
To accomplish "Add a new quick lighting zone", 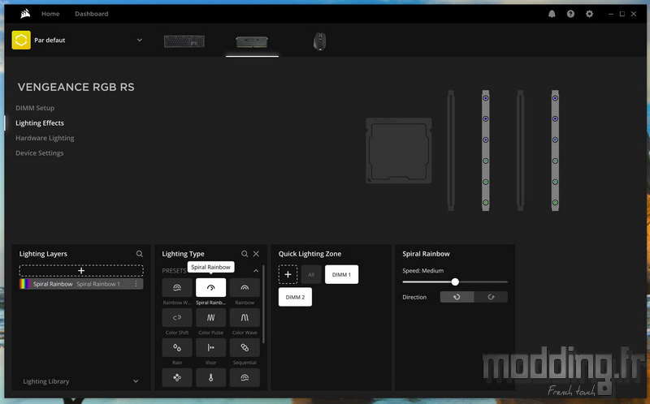I will [288, 274].
